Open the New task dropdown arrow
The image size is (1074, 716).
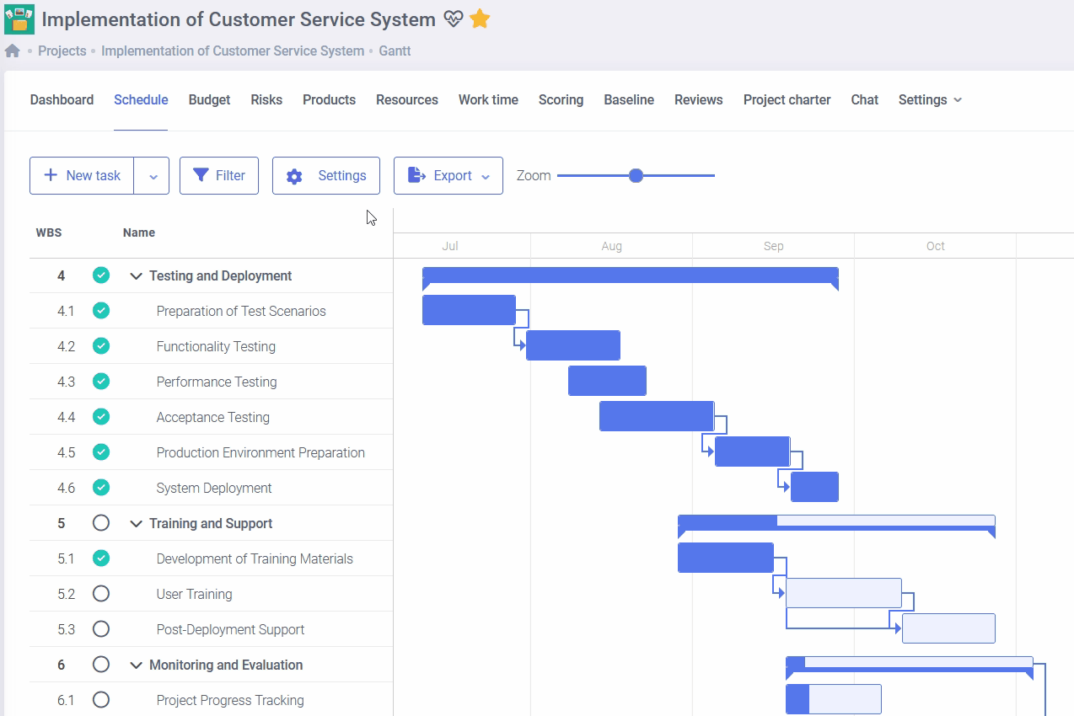click(153, 175)
